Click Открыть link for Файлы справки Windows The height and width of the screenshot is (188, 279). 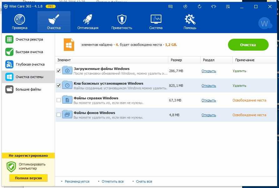click(x=209, y=100)
